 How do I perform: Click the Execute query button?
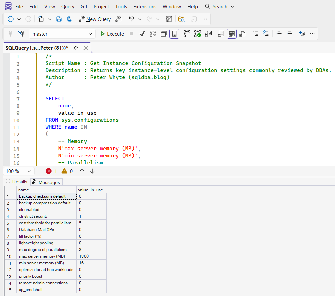(112, 34)
